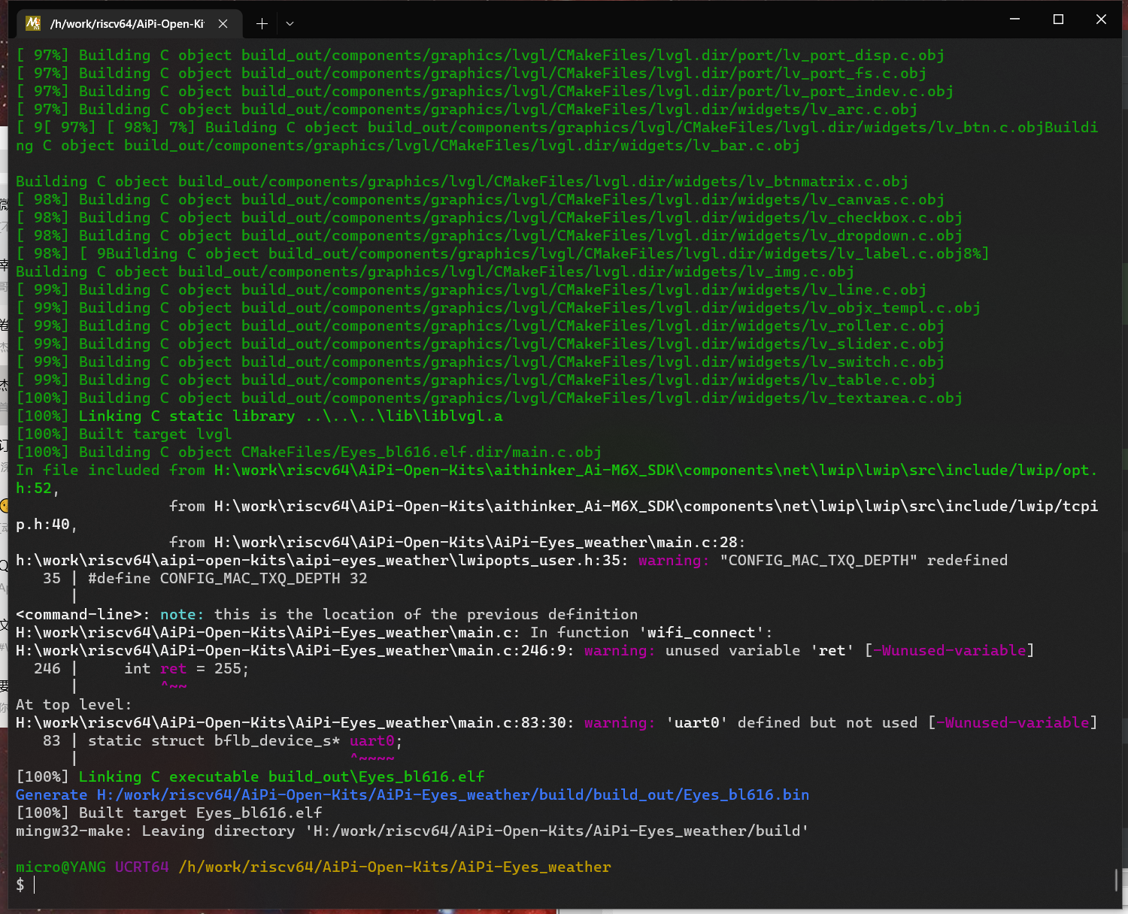Click the '-Wunused-variable' flag on 'uart0' warning
This screenshot has width=1128, height=914.
point(1013,722)
